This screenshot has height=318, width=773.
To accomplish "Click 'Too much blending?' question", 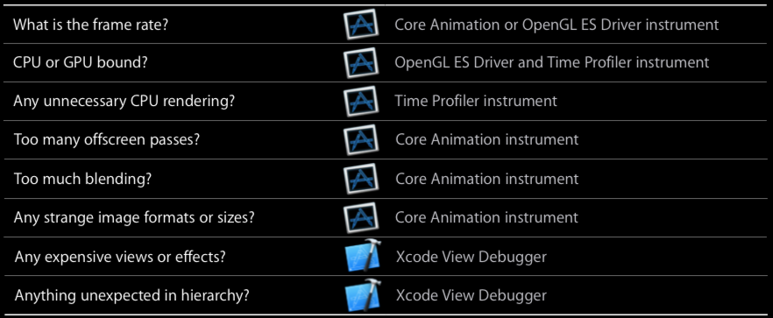I will pyautogui.click(x=82, y=179).
